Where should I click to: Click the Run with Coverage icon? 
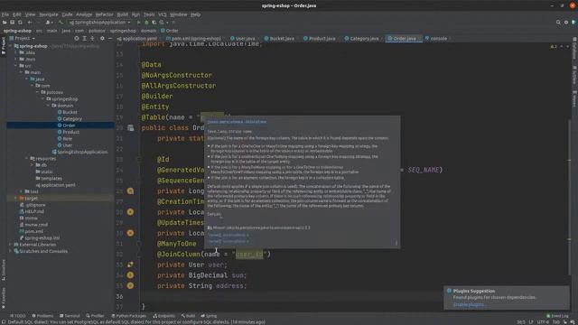tap(154, 23)
